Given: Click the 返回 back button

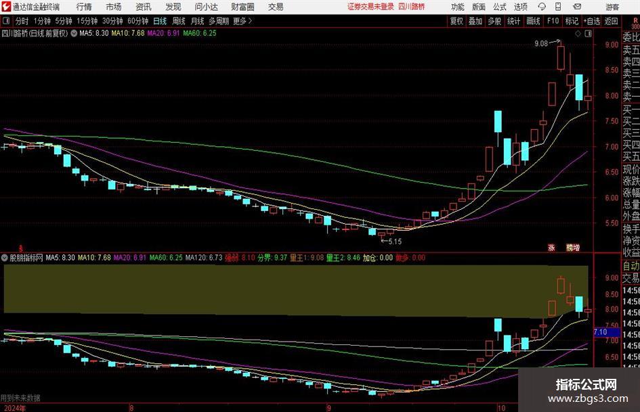Looking at the screenshot, I should pos(611,21).
